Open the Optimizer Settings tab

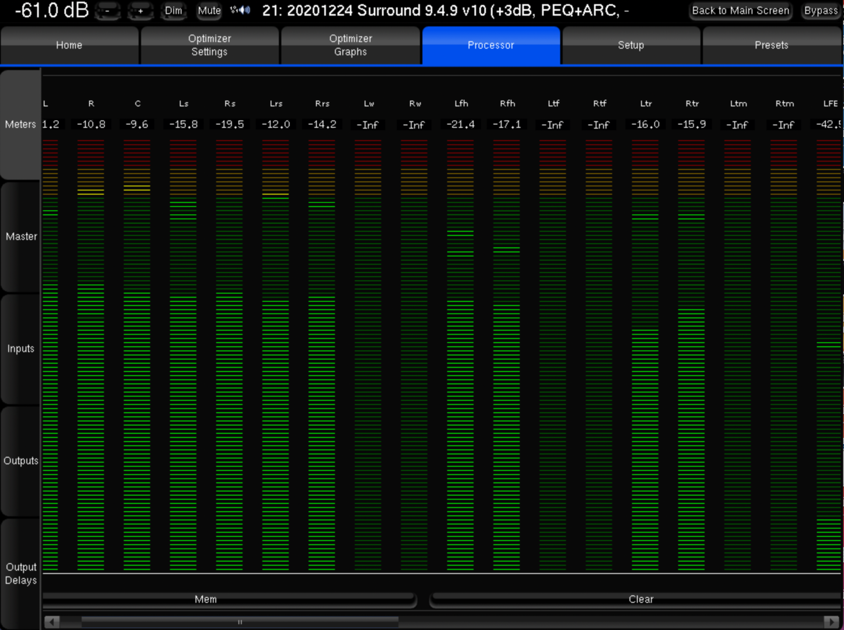(210, 45)
